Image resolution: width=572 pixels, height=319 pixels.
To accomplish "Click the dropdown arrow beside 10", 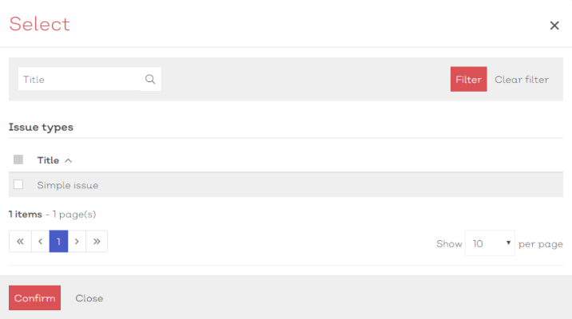I will point(508,242).
